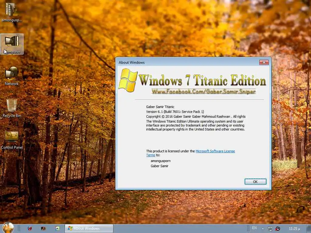Close the About Windows dialog

(264, 62)
